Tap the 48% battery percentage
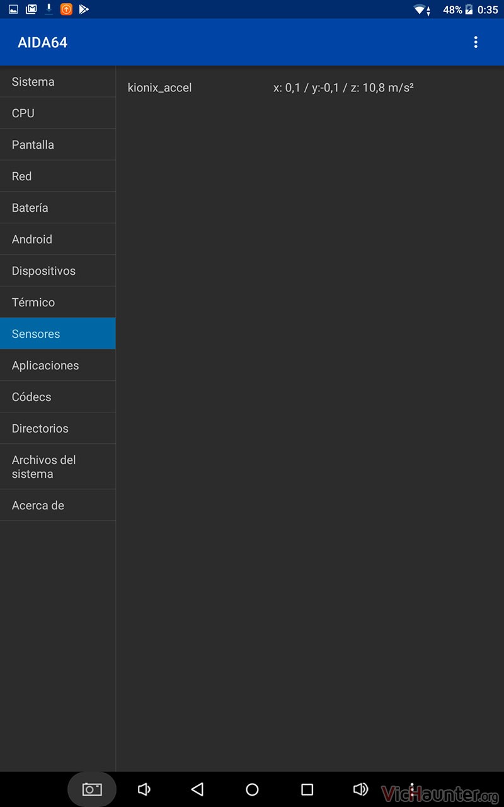 click(x=452, y=9)
